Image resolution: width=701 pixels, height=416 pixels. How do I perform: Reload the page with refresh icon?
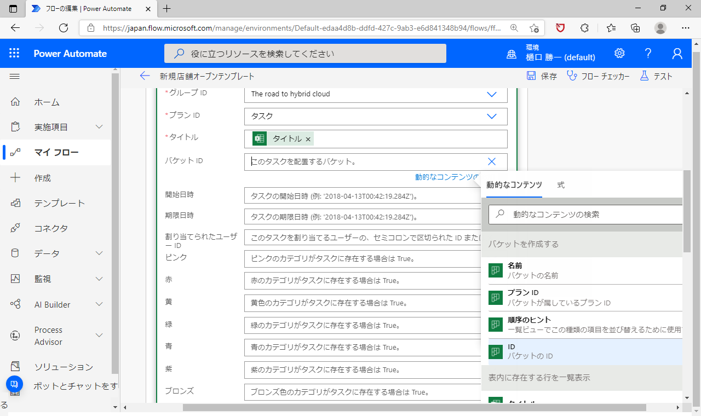(64, 28)
